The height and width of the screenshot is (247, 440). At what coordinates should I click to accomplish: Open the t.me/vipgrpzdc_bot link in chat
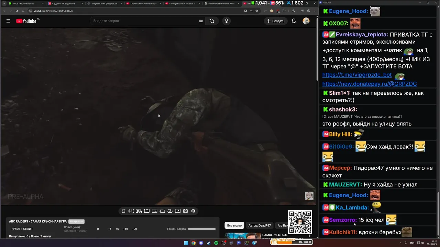(357, 75)
